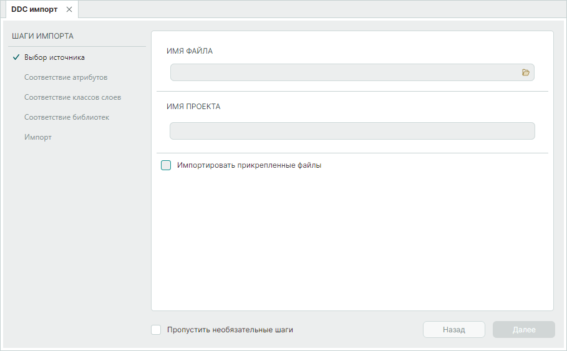Focus the Имя проекта input field
This screenshot has width=567, height=351.
352,131
